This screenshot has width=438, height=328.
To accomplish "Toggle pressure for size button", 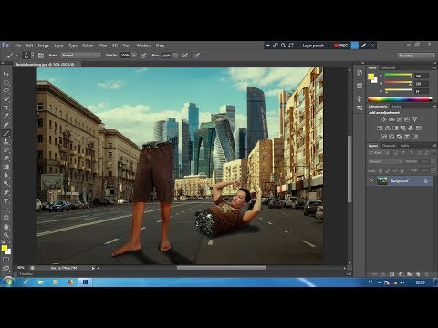I will pos(197,56).
